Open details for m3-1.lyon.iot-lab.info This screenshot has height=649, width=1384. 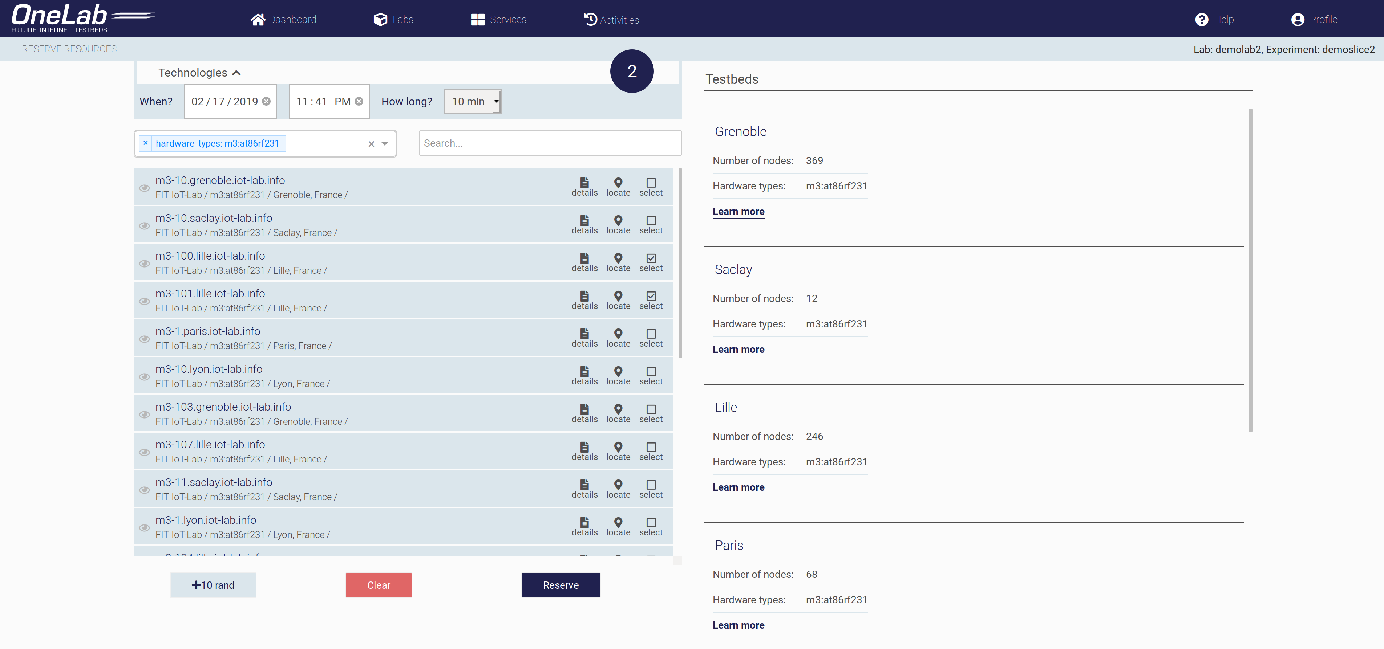click(584, 526)
